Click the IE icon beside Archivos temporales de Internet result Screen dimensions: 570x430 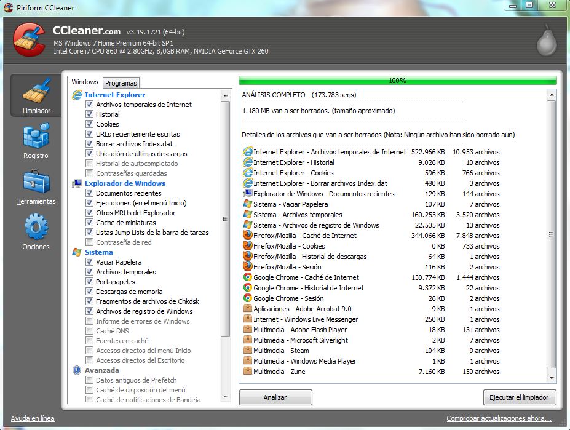(x=248, y=152)
